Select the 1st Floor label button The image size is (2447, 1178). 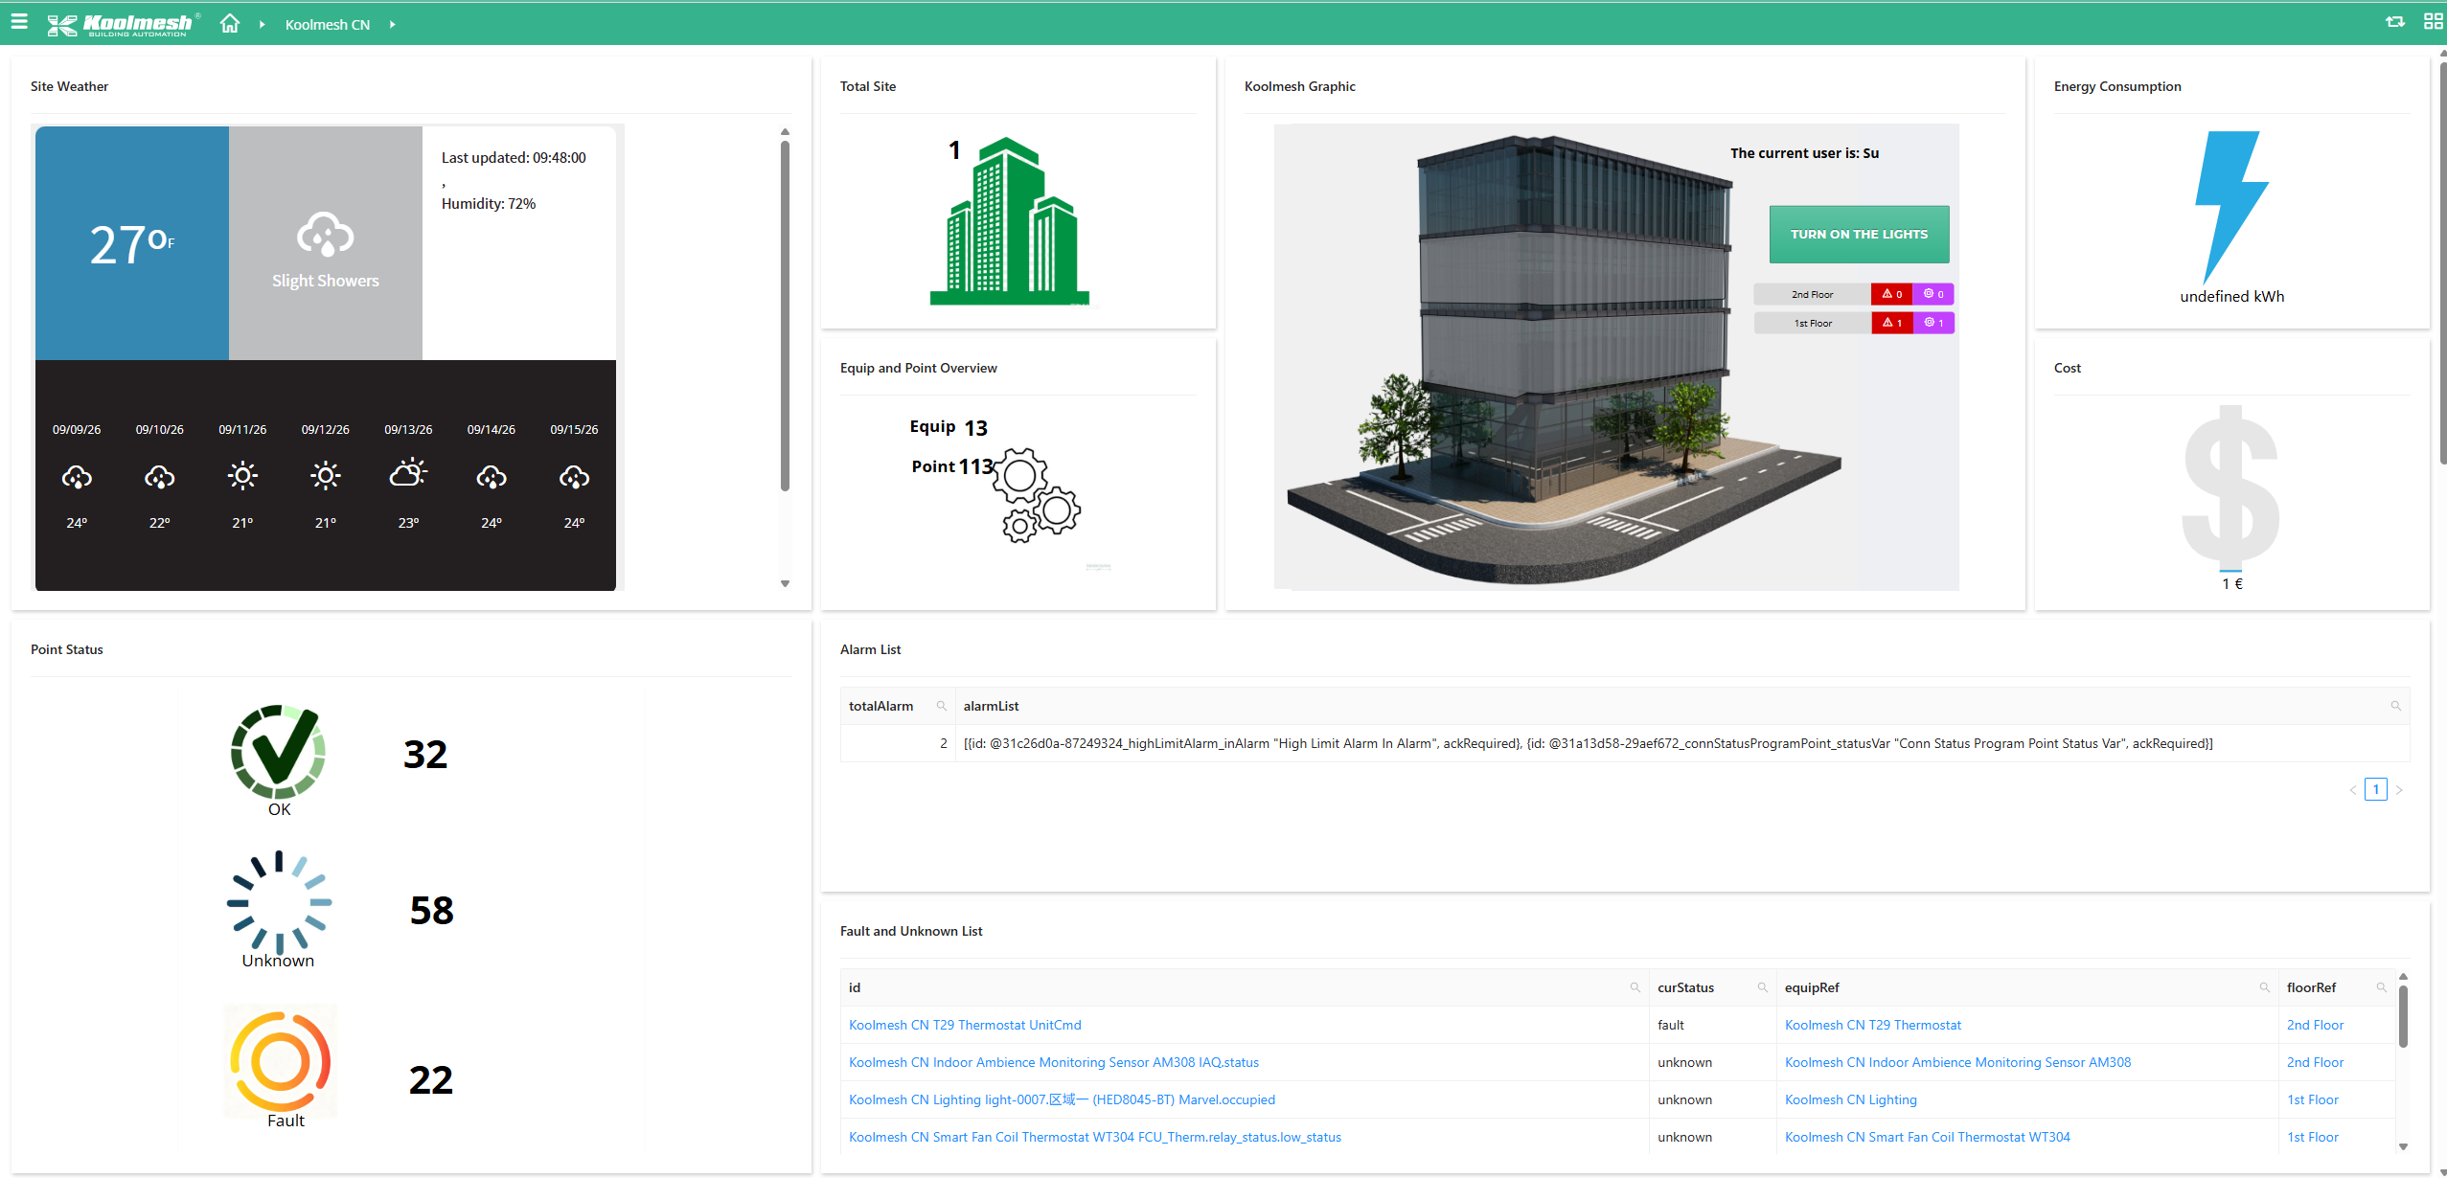[x=1812, y=323]
